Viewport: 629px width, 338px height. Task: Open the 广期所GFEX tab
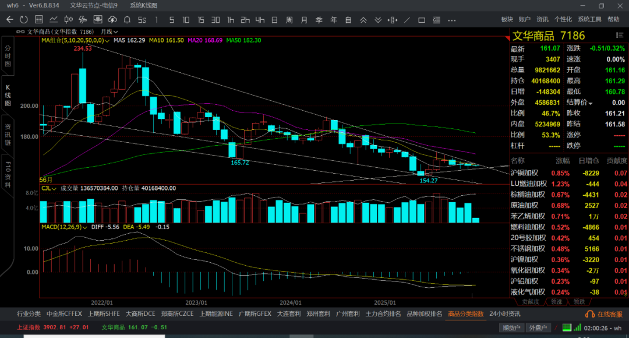point(255,314)
